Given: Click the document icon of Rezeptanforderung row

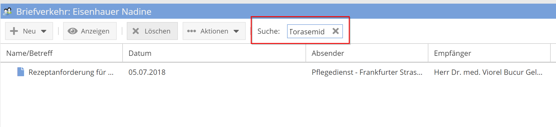Looking at the screenshot, I should pos(21,72).
